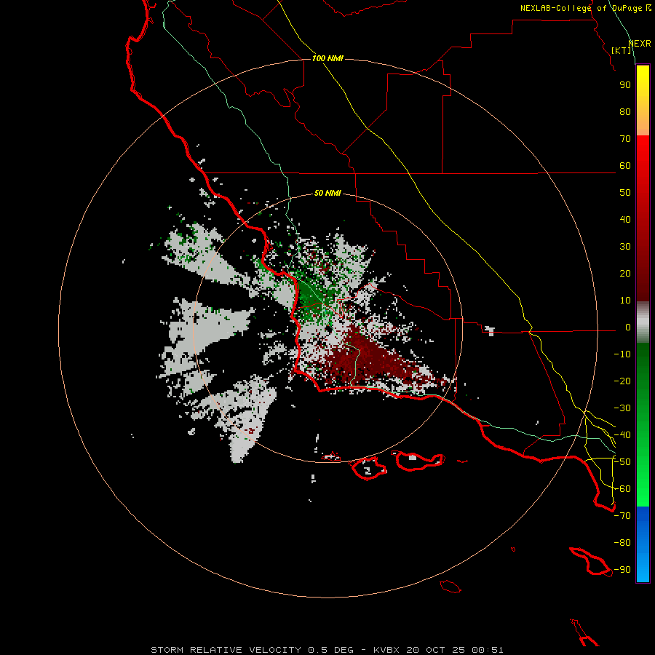Click the 90 value on the velocity scale
655x655 pixels.
pyautogui.click(x=625, y=85)
